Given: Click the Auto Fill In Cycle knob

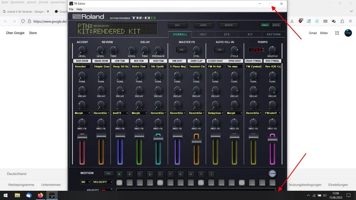Looking at the screenshot, I should 234,50.
